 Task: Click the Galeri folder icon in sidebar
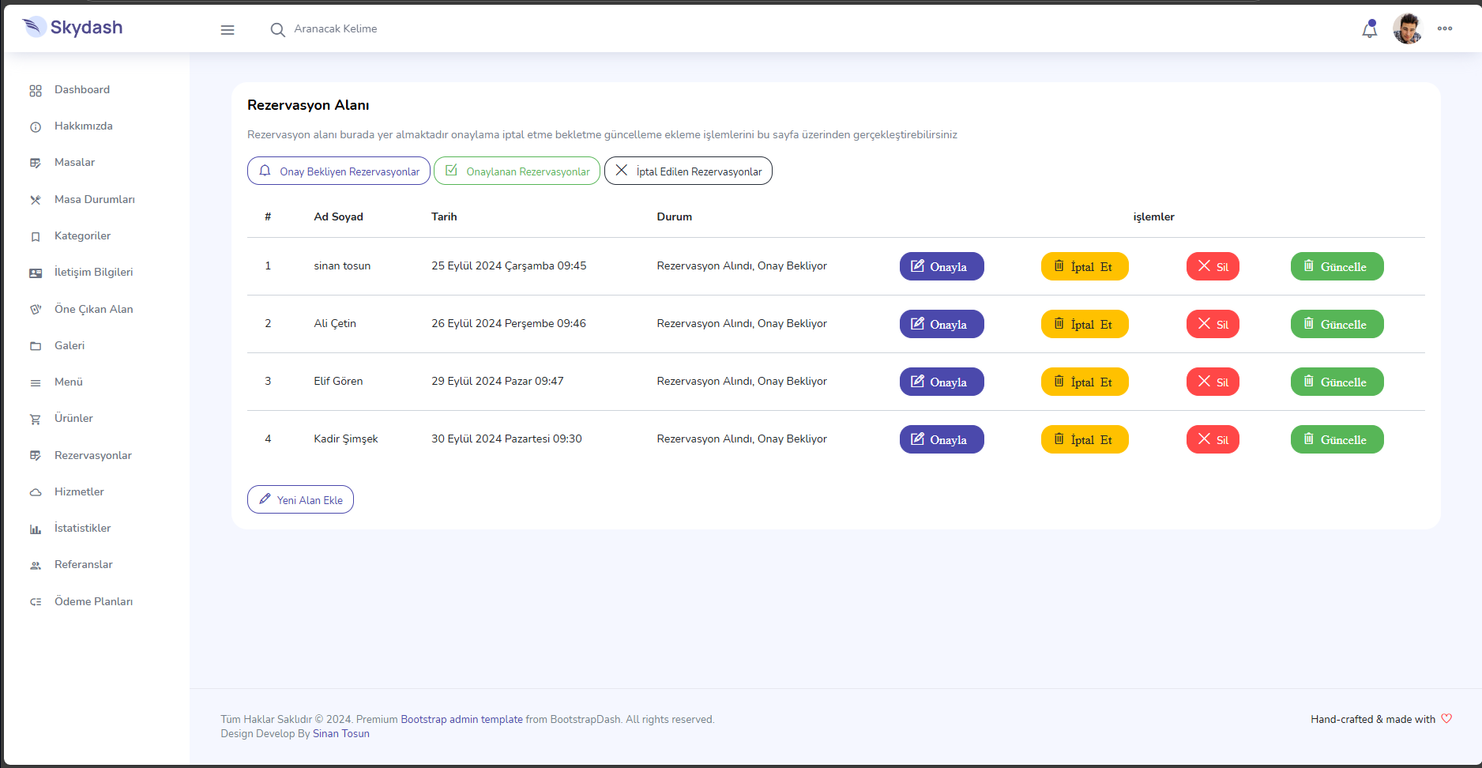[36, 346]
